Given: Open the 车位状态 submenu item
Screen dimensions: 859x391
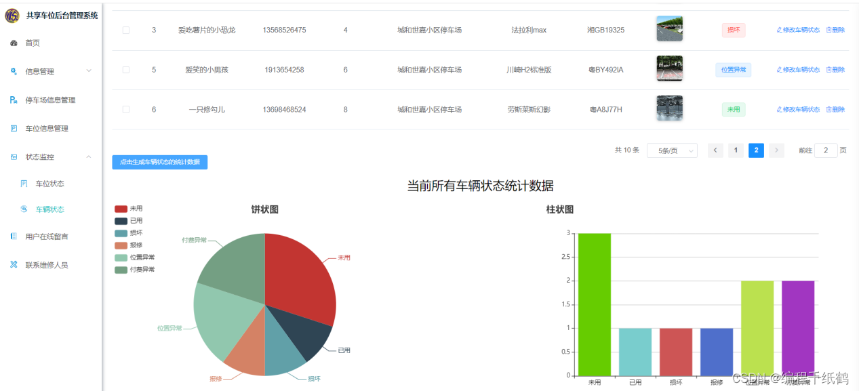Looking at the screenshot, I should (x=51, y=184).
